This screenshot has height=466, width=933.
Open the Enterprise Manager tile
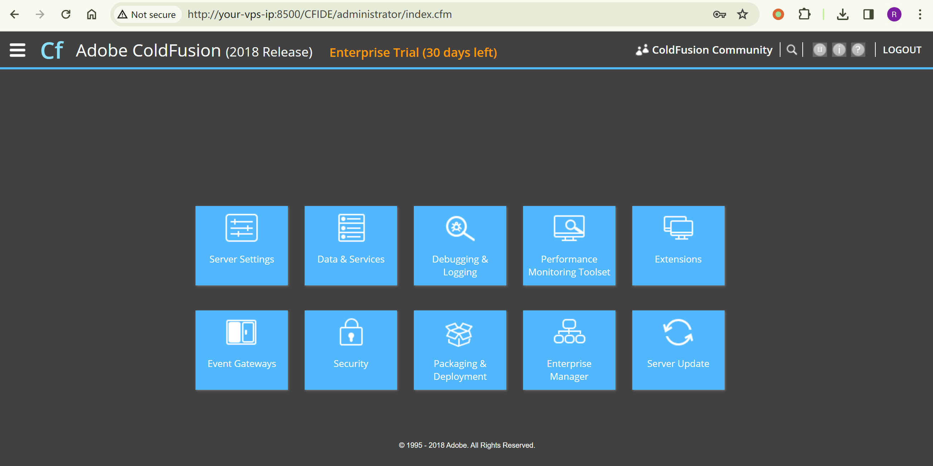pyautogui.click(x=569, y=349)
